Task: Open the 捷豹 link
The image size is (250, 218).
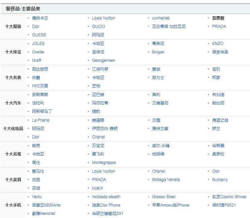Action: [x=96, y=112]
